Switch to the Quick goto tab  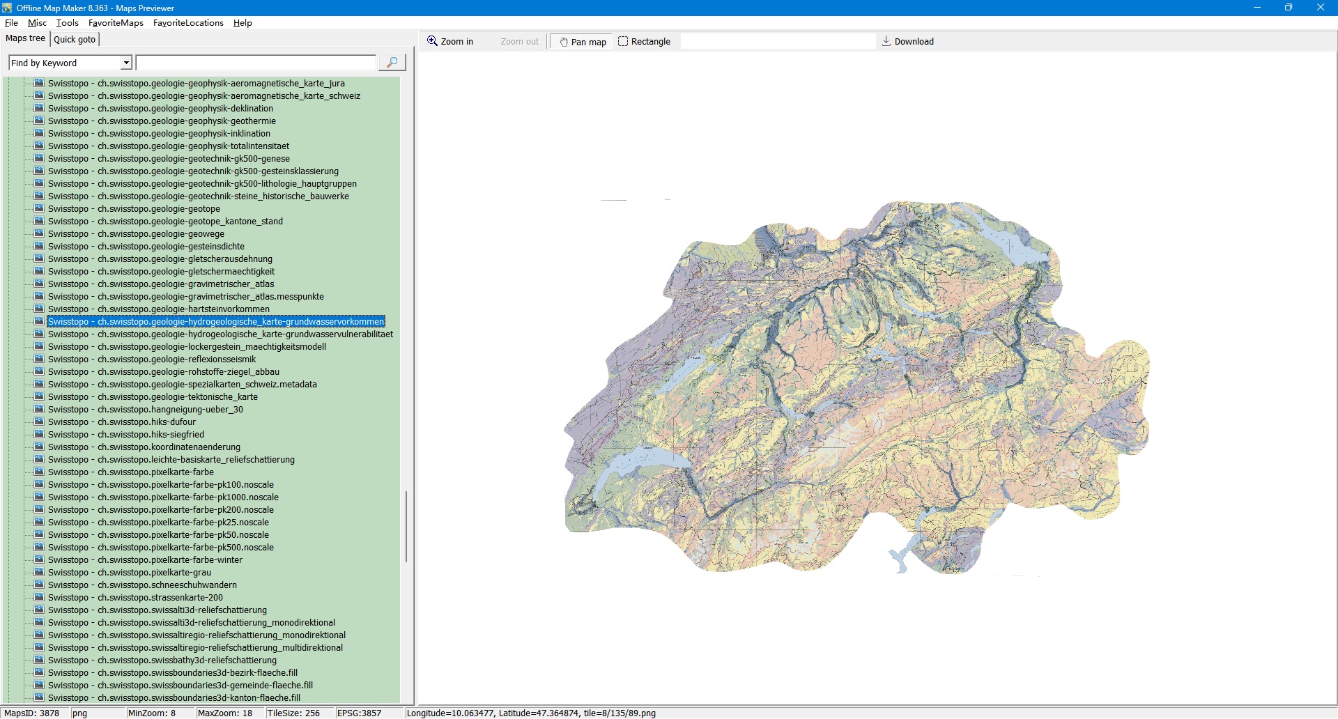click(x=75, y=40)
